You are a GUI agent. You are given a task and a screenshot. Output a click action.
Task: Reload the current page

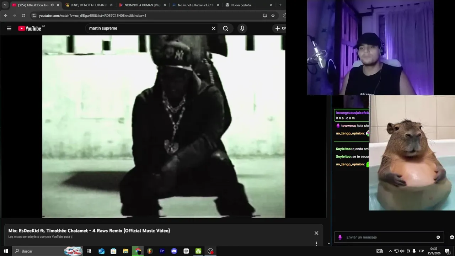click(x=23, y=16)
